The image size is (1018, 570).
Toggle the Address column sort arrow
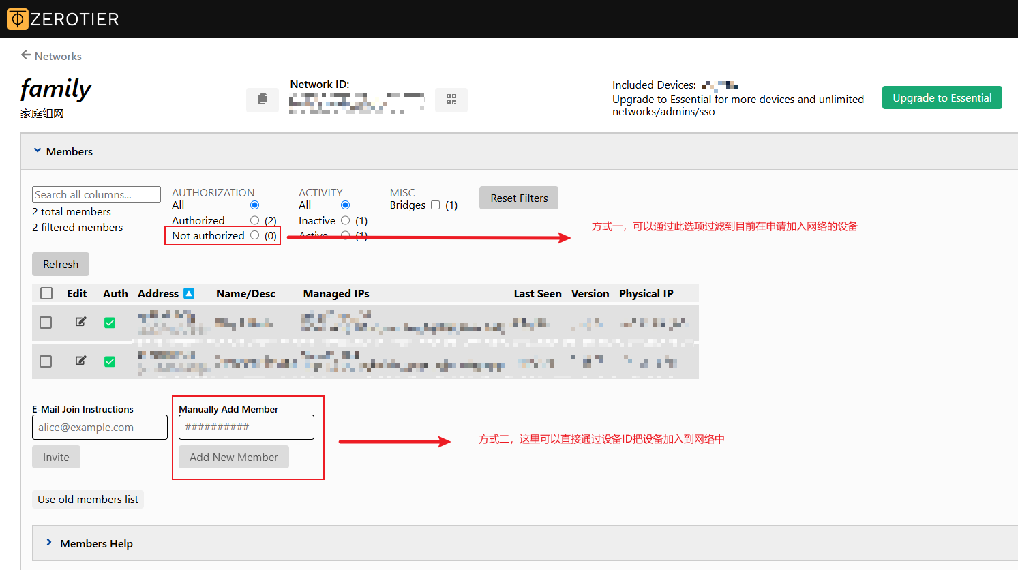pos(189,293)
